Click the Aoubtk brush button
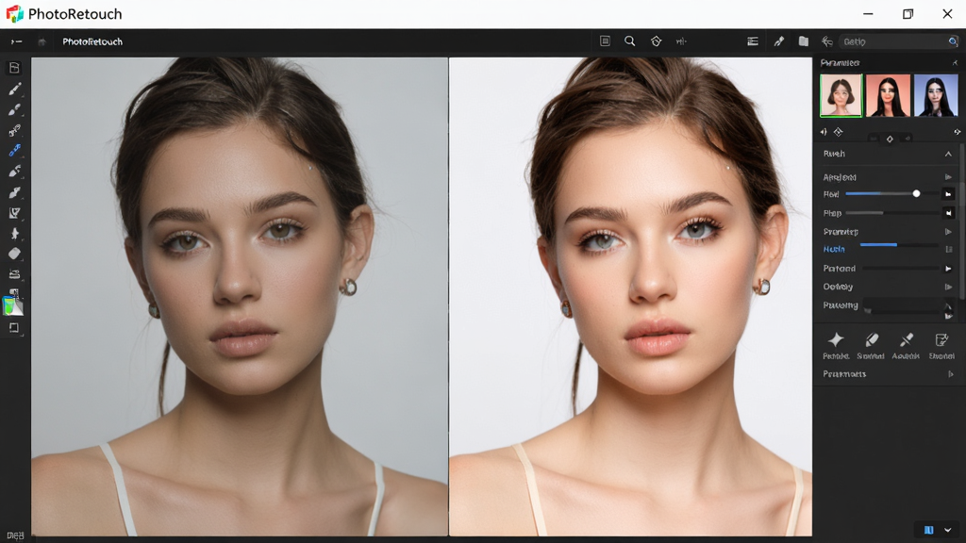Image resolution: width=966 pixels, height=543 pixels. click(906, 345)
